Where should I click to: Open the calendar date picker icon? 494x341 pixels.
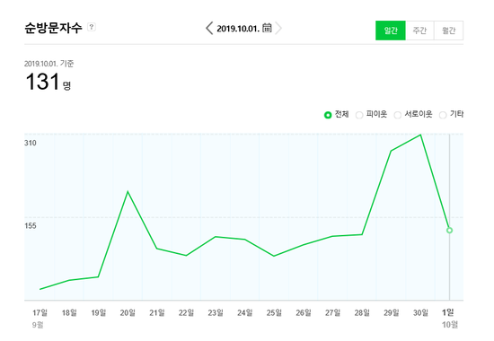click(x=267, y=28)
